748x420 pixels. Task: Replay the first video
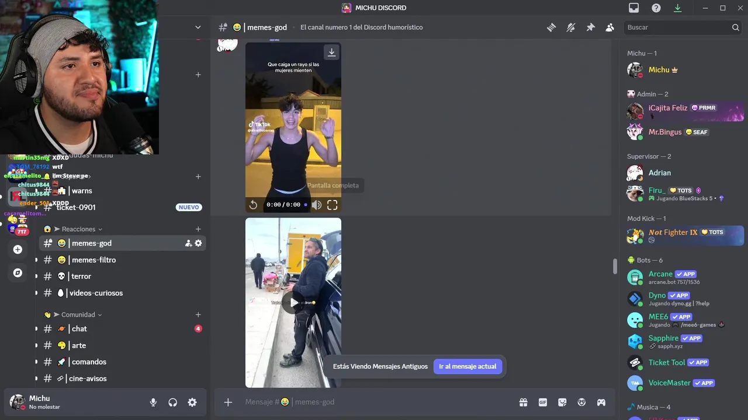(x=253, y=205)
